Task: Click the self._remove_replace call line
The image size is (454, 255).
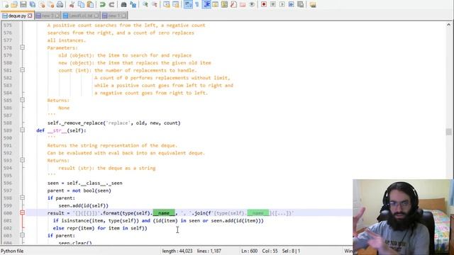Action: point(113,123)
